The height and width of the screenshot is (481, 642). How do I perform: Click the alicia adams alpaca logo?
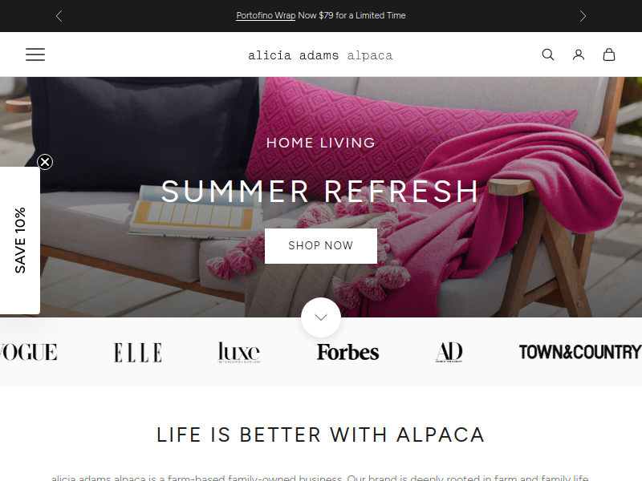click(320, 55)
